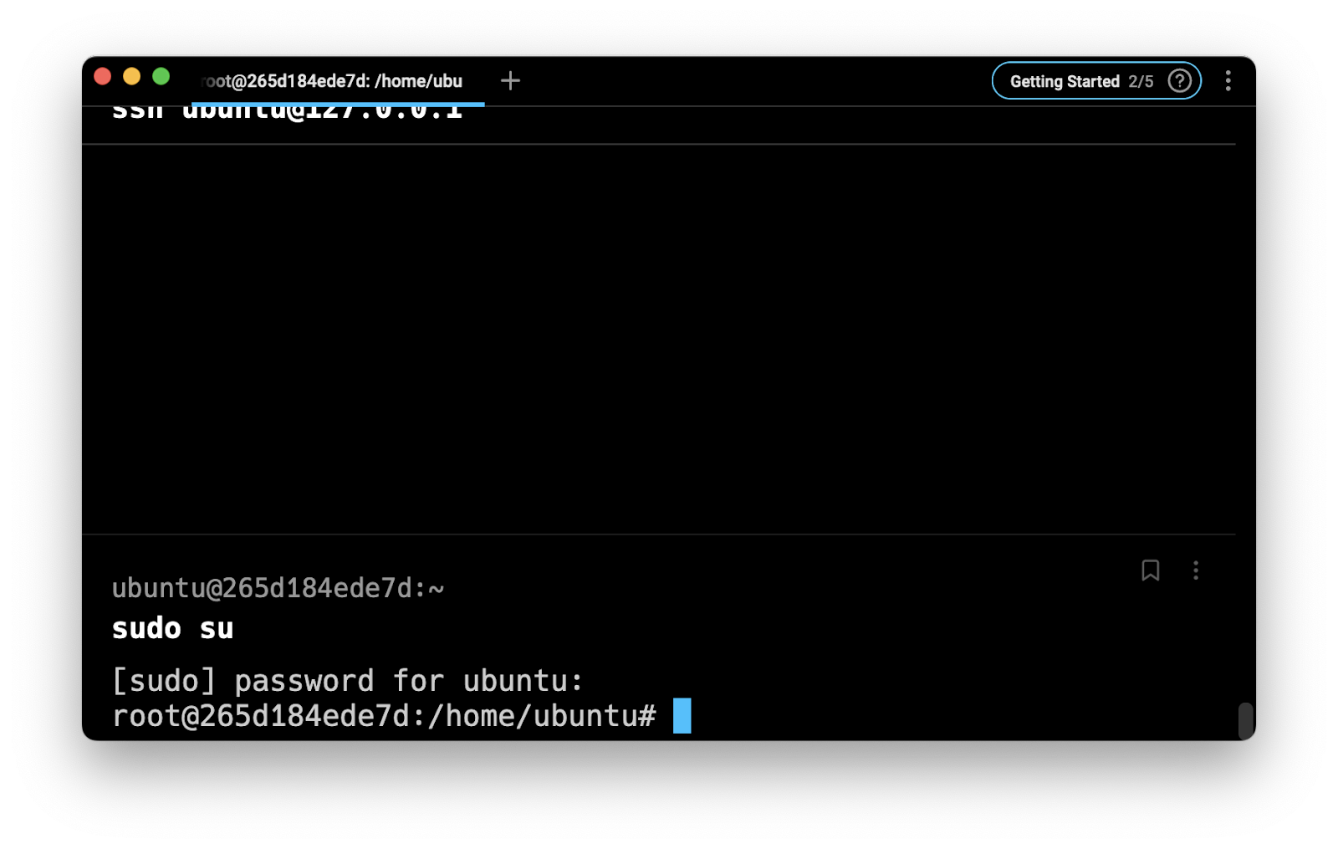Click the question mark help icon
The height and width of the screenshot is (849, 1338).
pyautogui.click(x=1179, y=81)
